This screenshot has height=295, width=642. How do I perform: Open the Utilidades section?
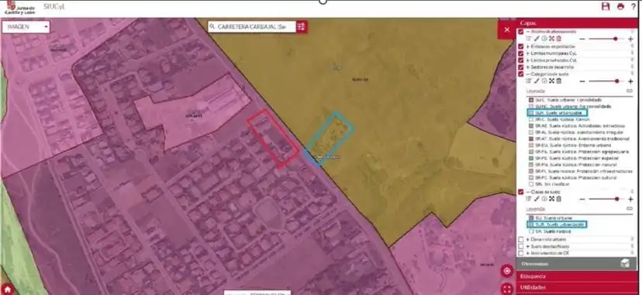pos(577,288)
